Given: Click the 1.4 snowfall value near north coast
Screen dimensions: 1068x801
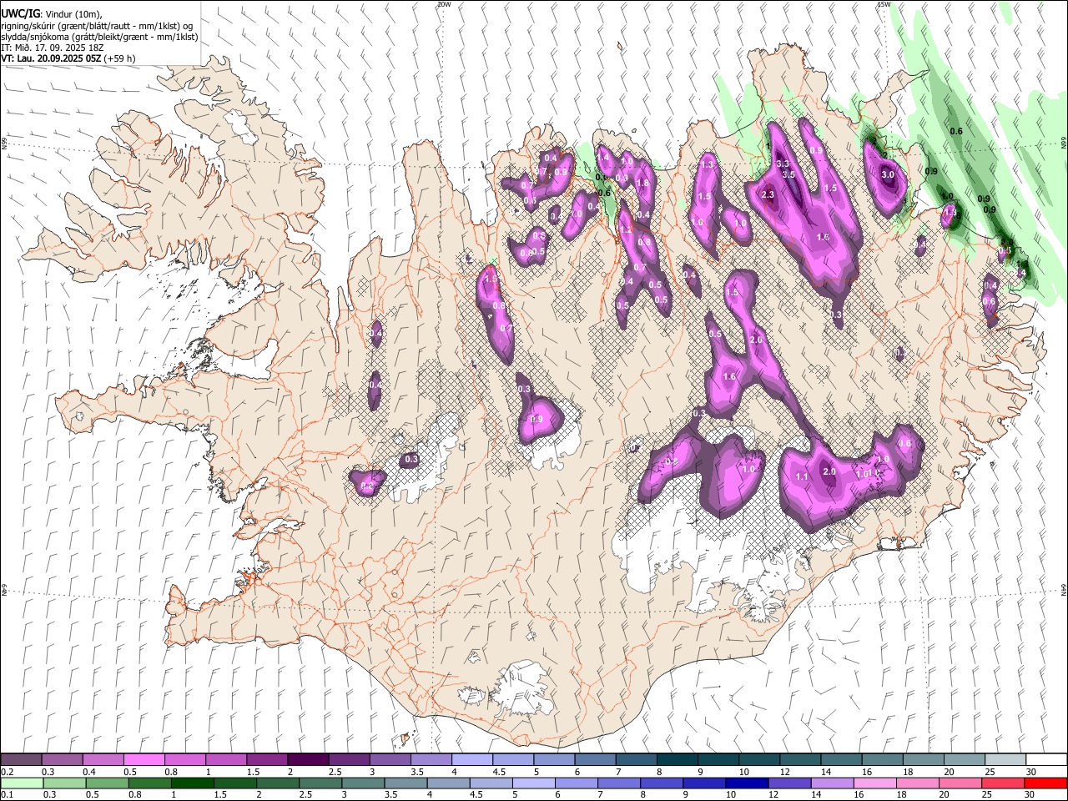Looking at the screenshot, I should pyautogui.click(x=603, y=157).
